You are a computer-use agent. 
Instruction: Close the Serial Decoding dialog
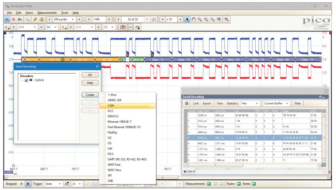[x=97, y=66]
